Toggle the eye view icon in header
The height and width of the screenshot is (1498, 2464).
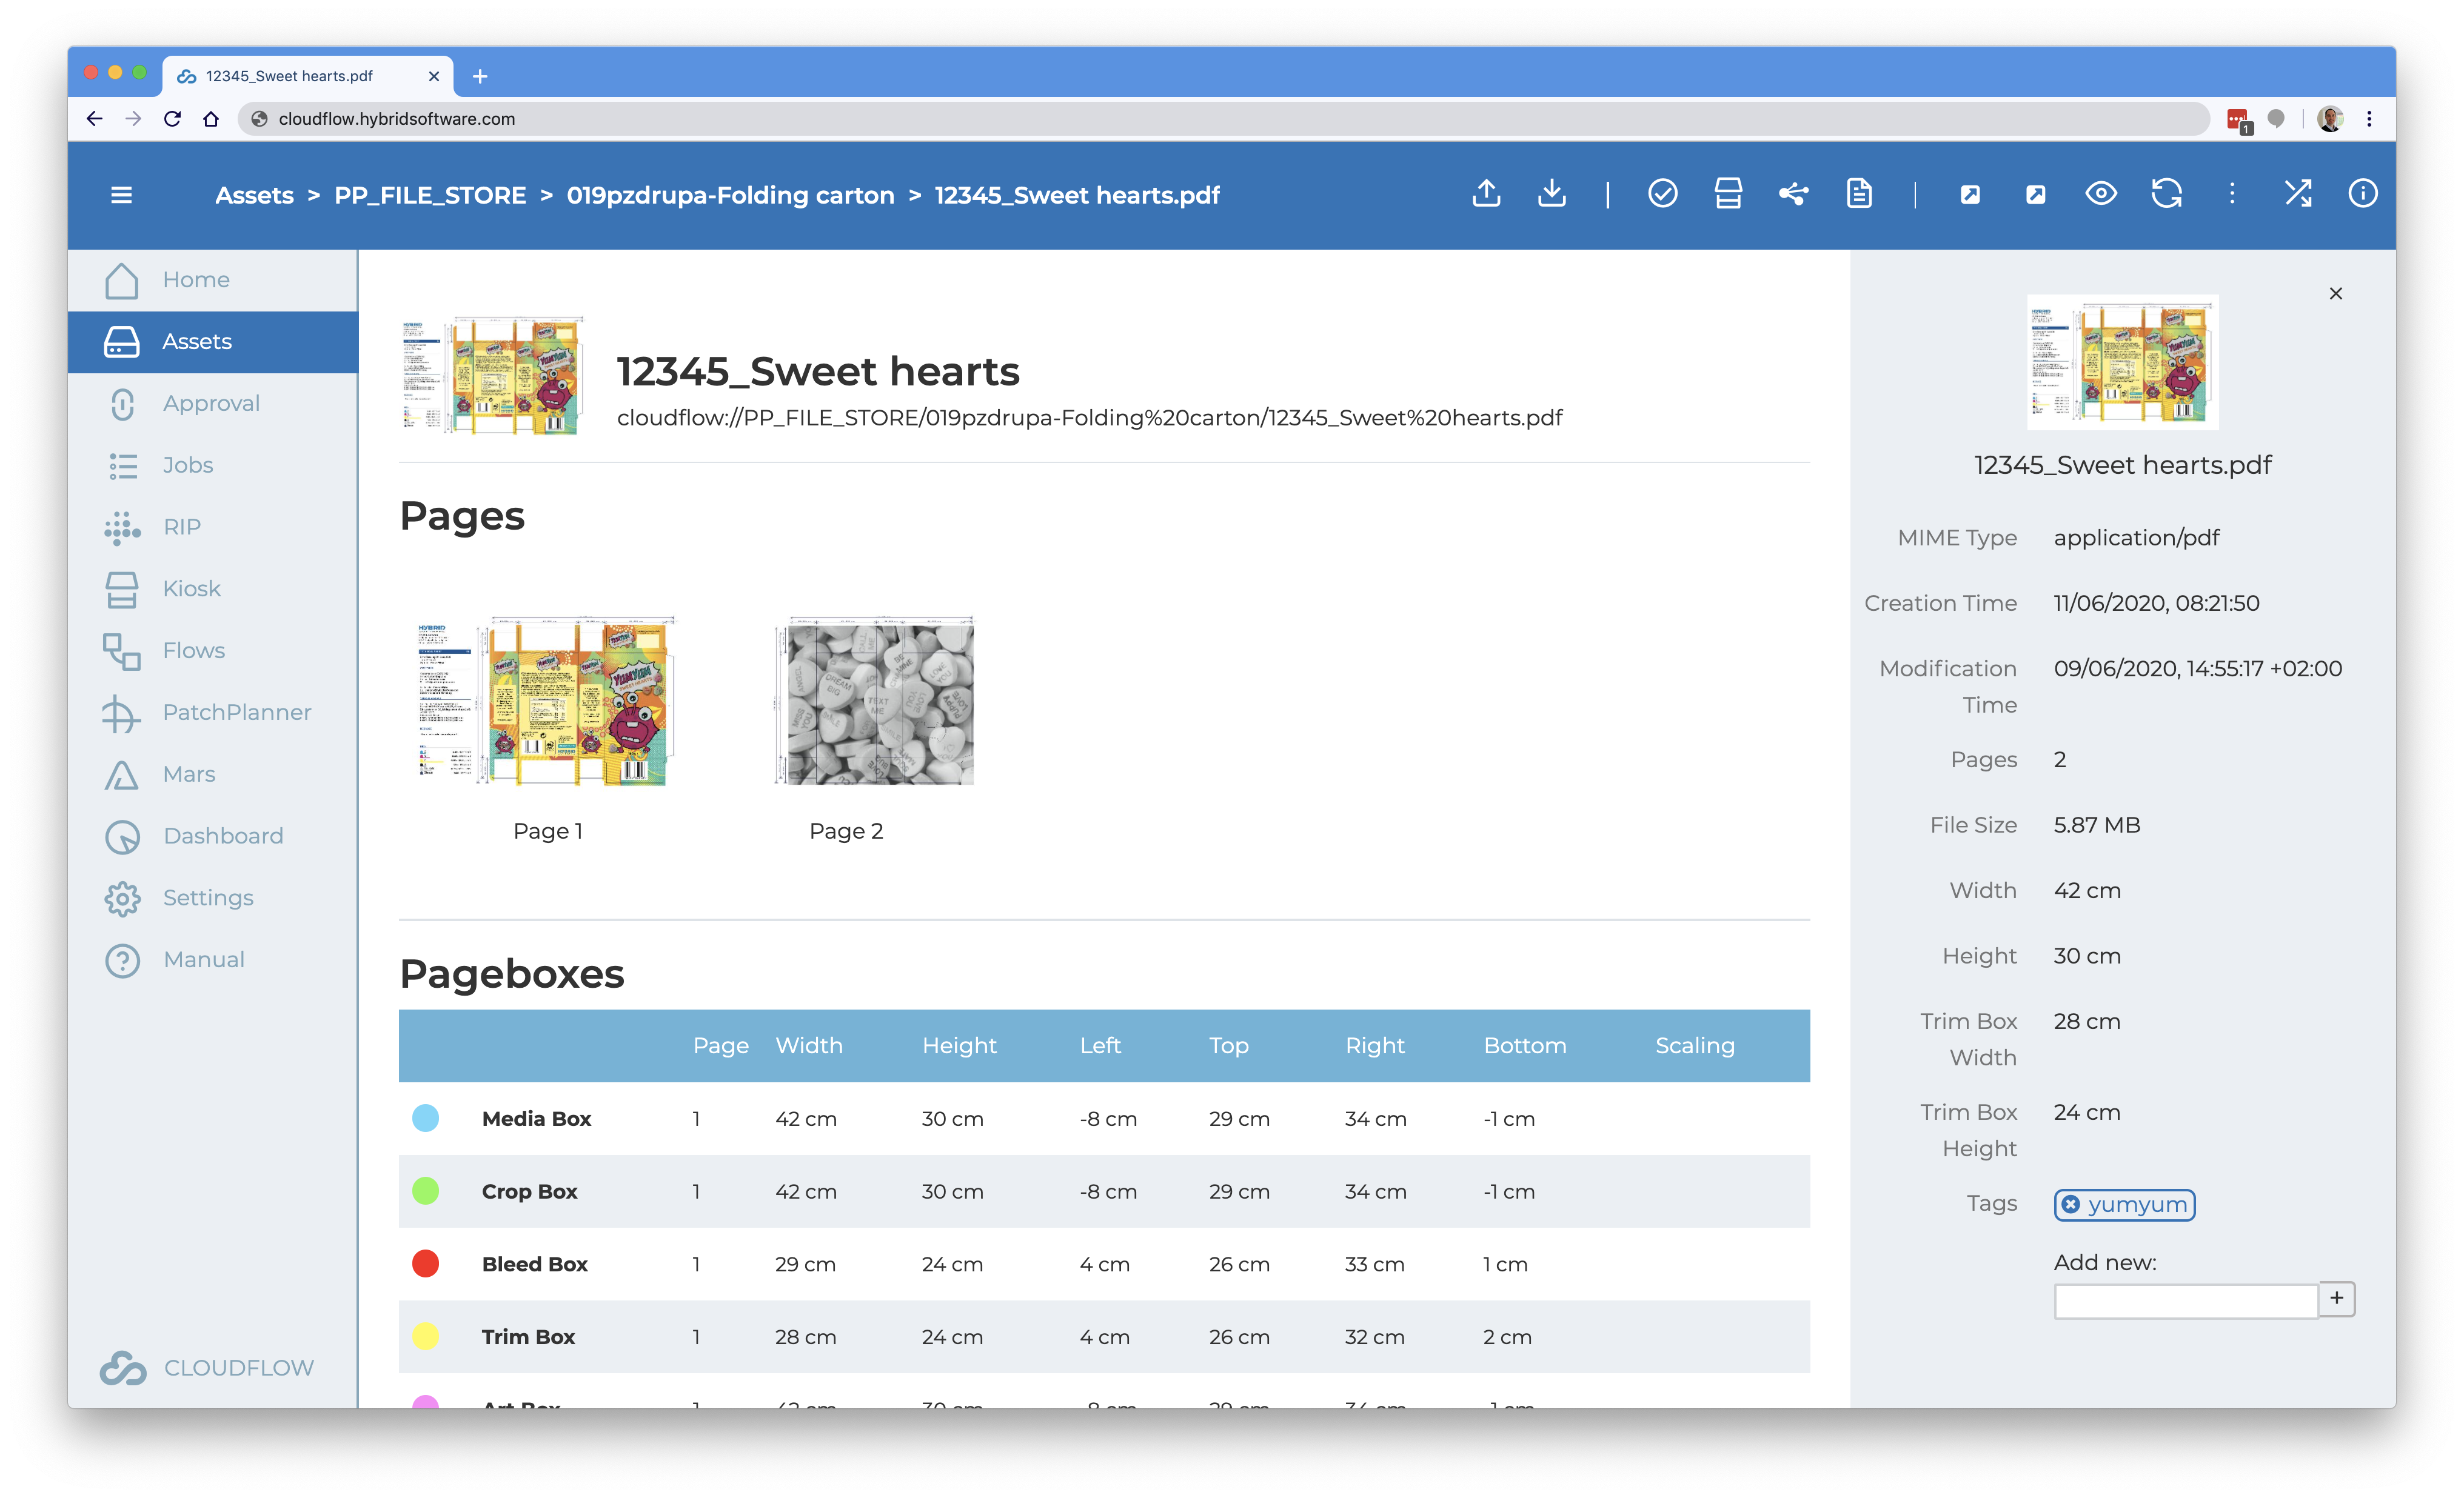[2101, 194]
